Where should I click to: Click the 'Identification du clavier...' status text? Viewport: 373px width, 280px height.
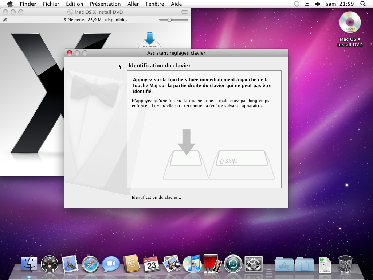(x=156, y=197)
